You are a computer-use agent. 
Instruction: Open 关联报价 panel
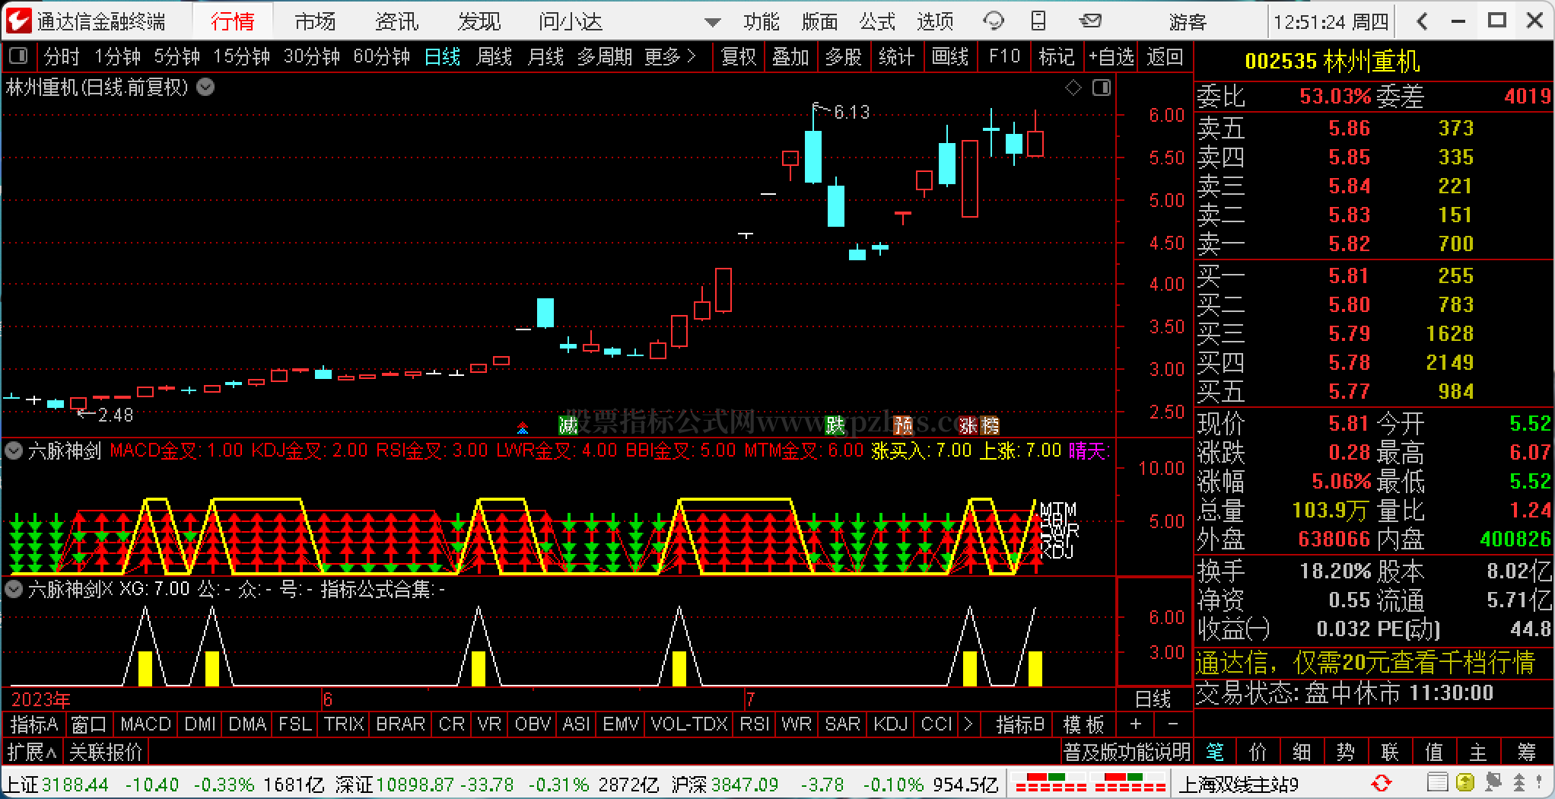106,752
